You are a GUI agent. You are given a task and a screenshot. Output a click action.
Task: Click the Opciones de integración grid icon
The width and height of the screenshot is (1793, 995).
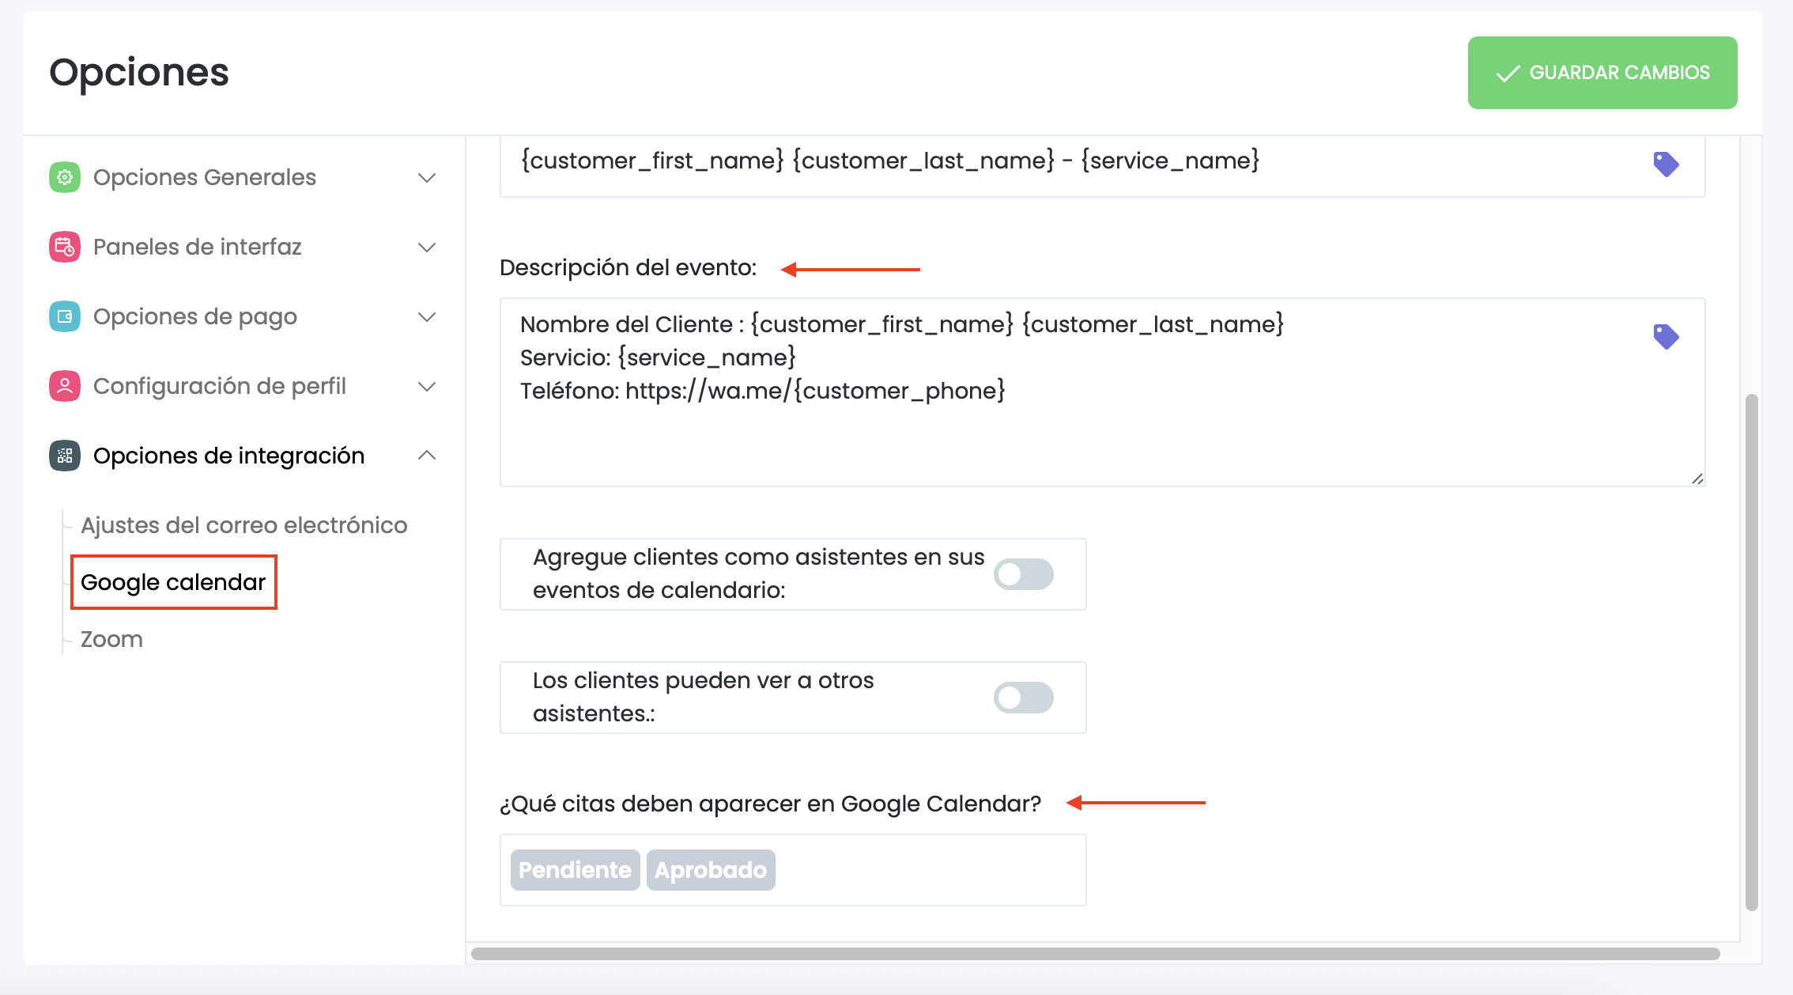[65, 456]
